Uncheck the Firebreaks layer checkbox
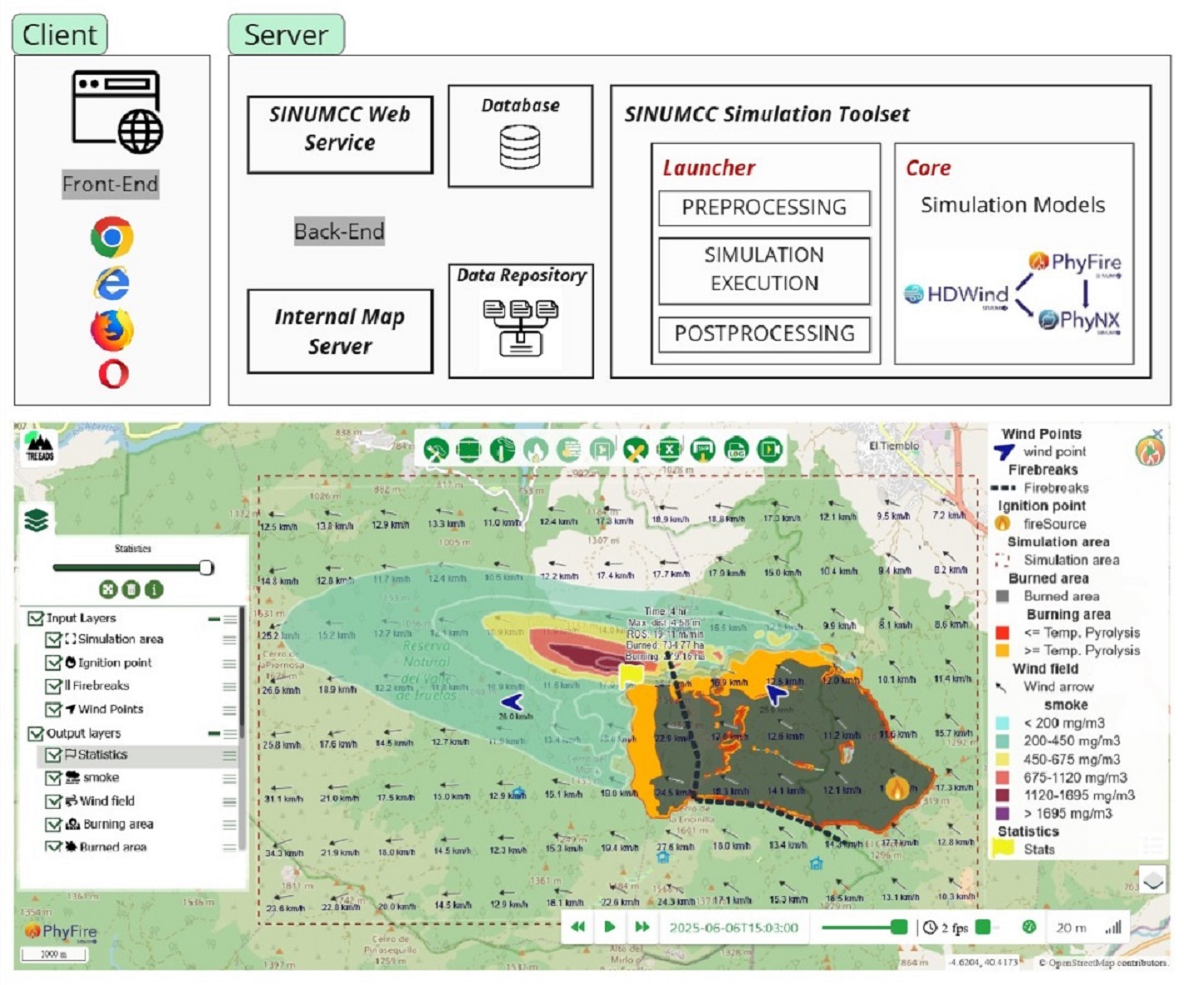 pyautogui.click(x=53, y=686)
